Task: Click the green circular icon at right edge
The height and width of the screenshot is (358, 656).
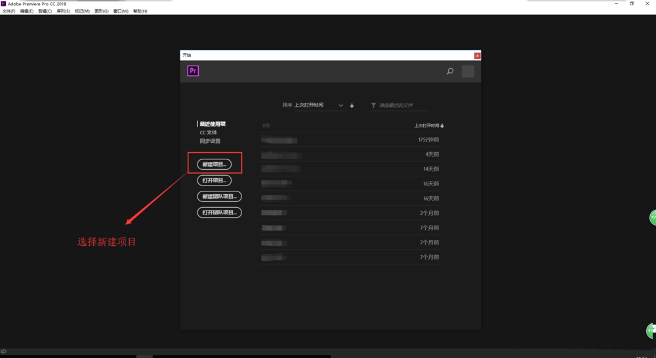Action: click(x=652, y=217)
